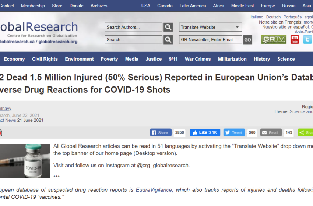
Task: Select the USA region link
Action: coord(146,6)
